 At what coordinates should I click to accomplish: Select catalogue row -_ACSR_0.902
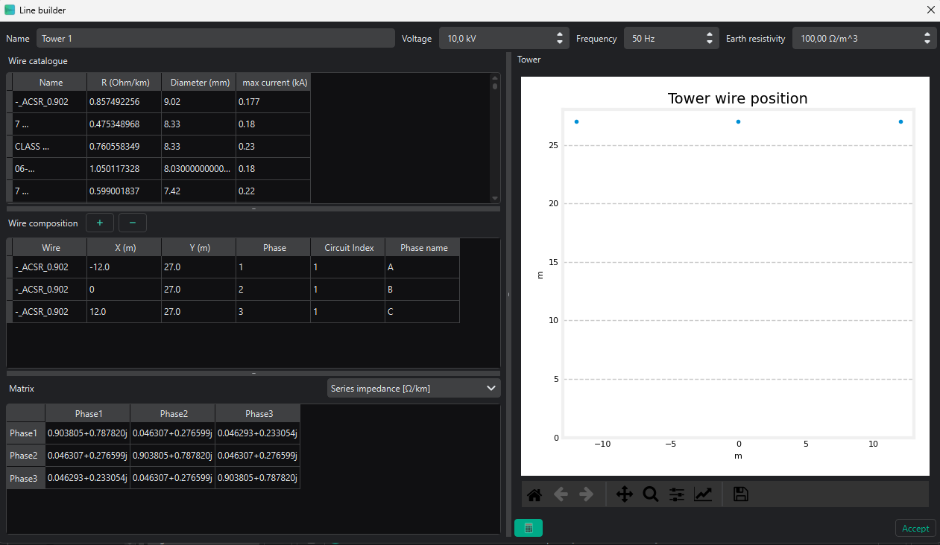click(50, 102)
